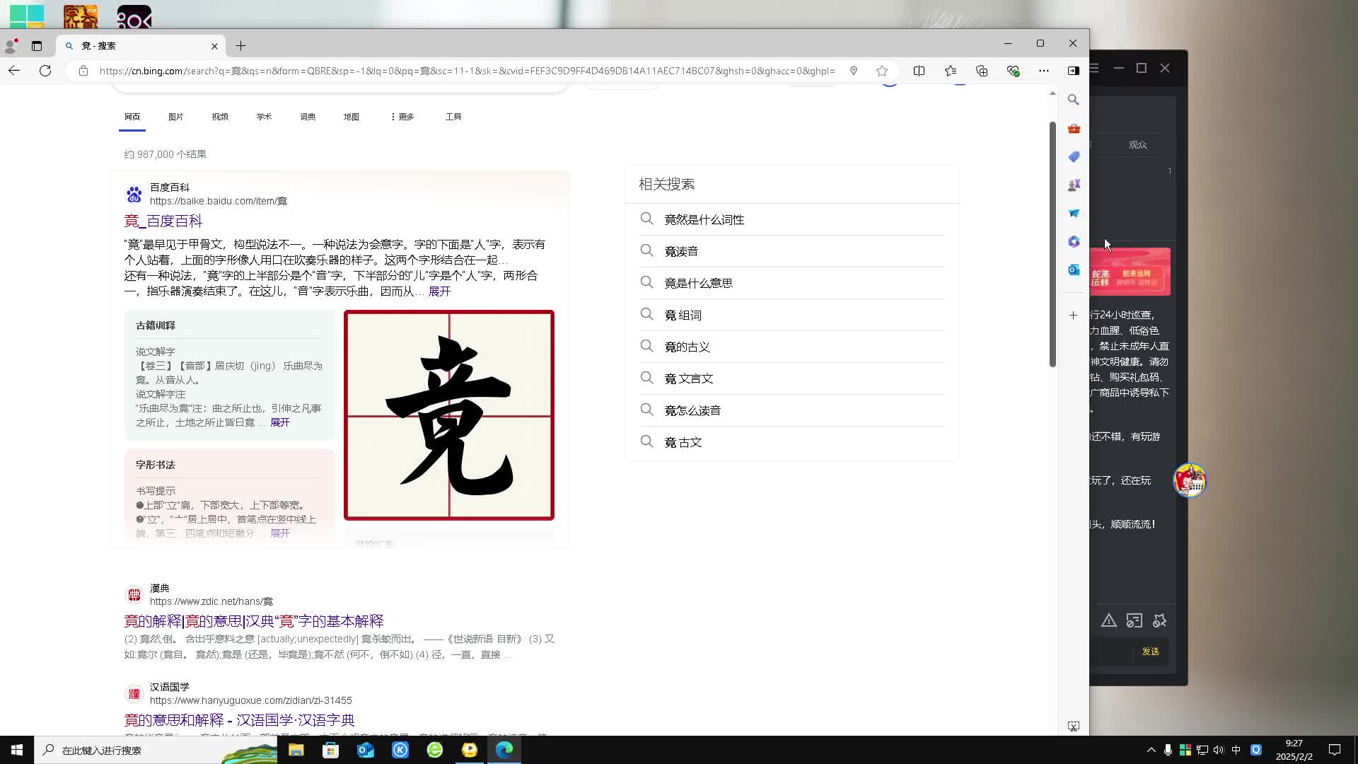Open search in the Edge sidebar
This screenshot has height=764, width=1358.
click(1074, 100)
